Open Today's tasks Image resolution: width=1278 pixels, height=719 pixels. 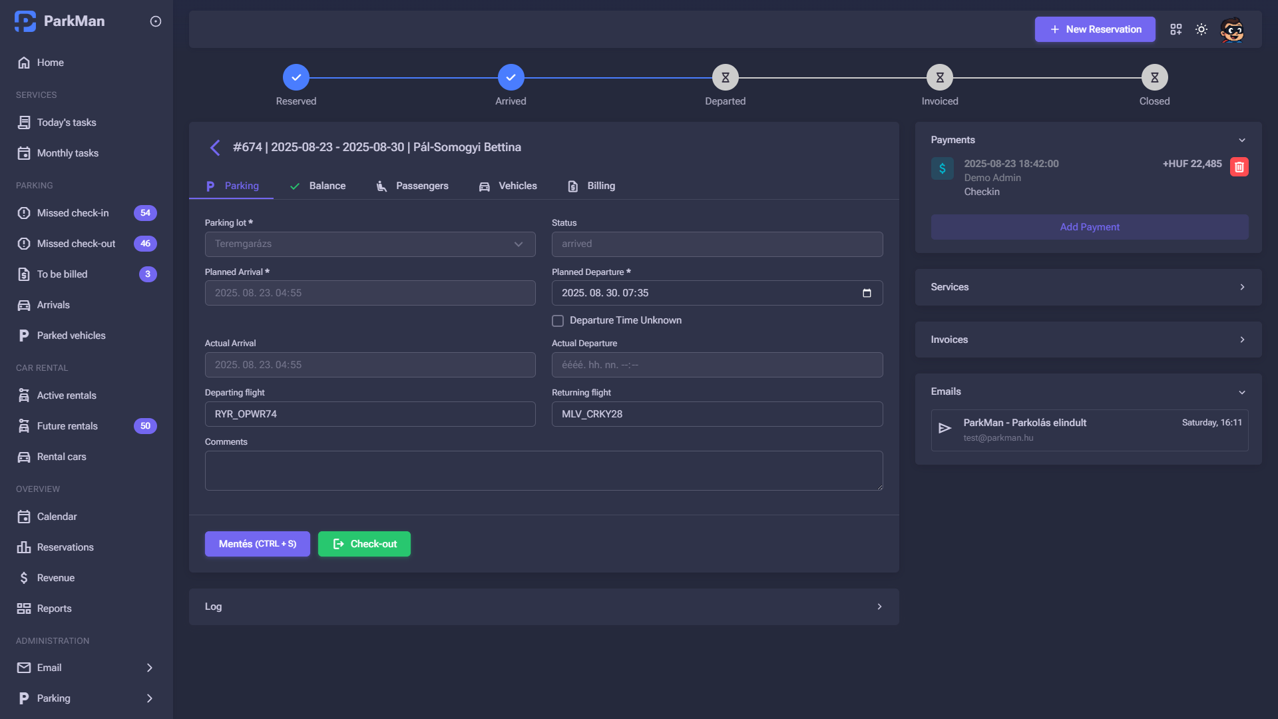pos(87,122)
